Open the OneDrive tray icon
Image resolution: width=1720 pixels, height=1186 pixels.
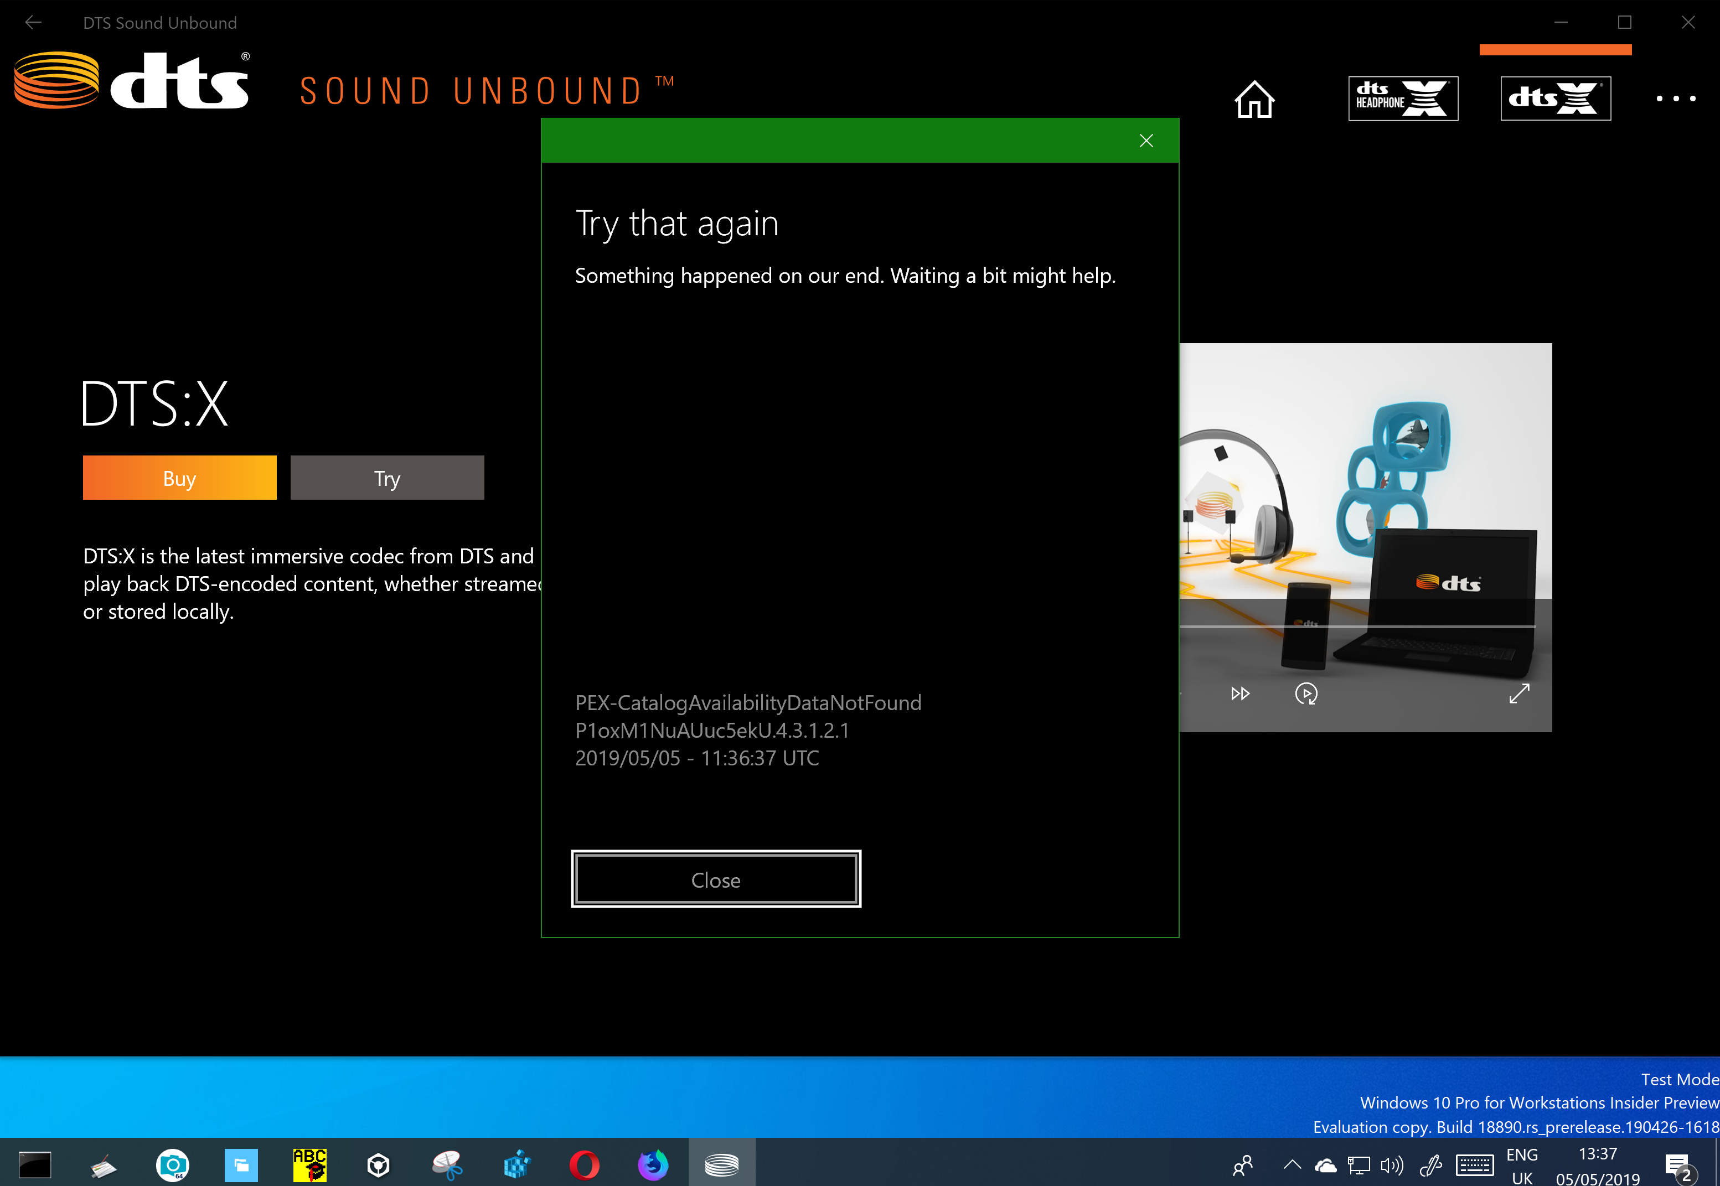coord(1325,1165)
